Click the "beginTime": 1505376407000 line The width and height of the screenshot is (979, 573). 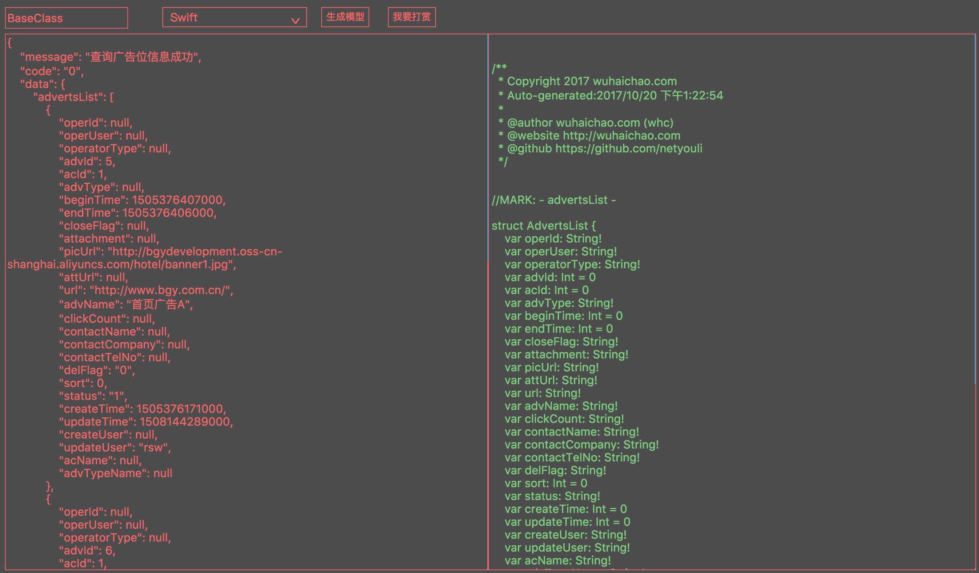[x=142, y=200]
